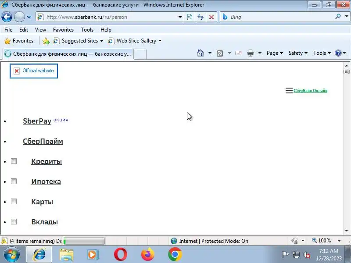The height and width of the screenshot is (263, 351).
Task: Open the SberPay link
Action: 37,121
